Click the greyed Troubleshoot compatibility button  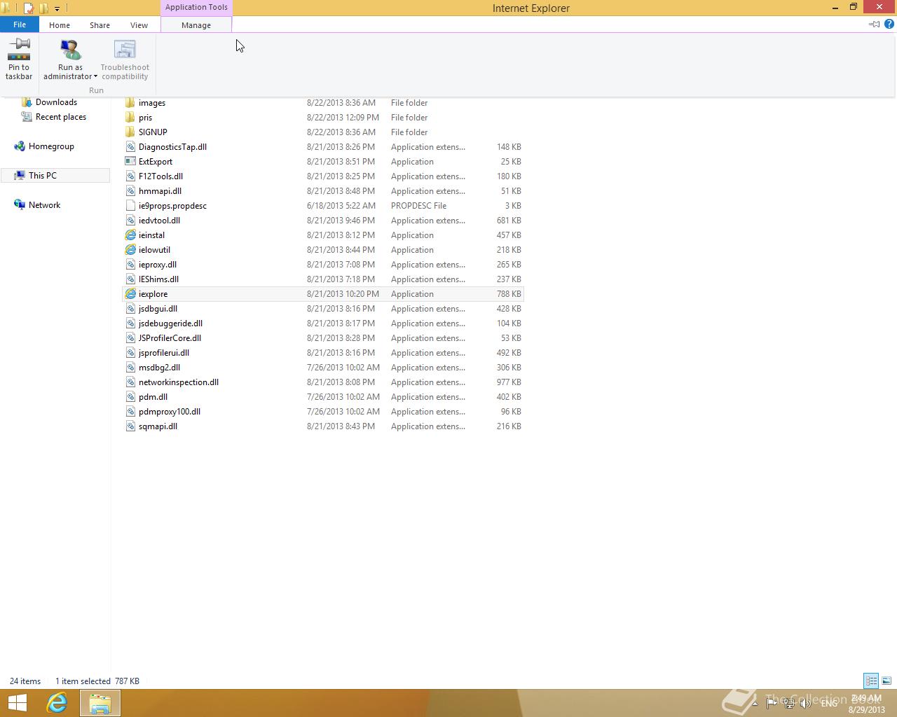click(125, 60)
